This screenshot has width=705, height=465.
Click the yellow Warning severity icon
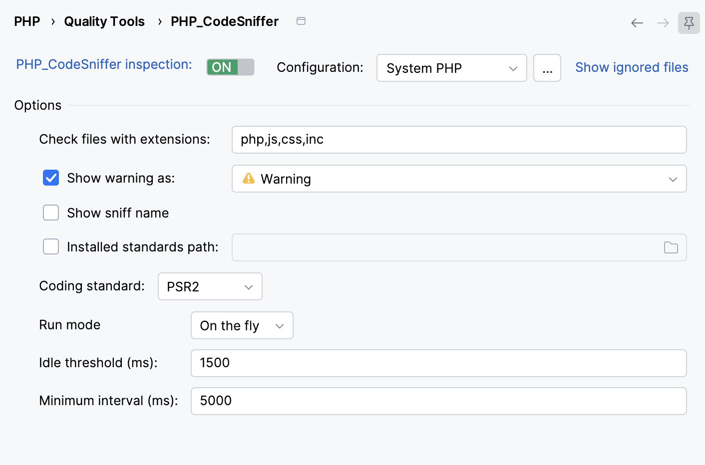point(249,178)
